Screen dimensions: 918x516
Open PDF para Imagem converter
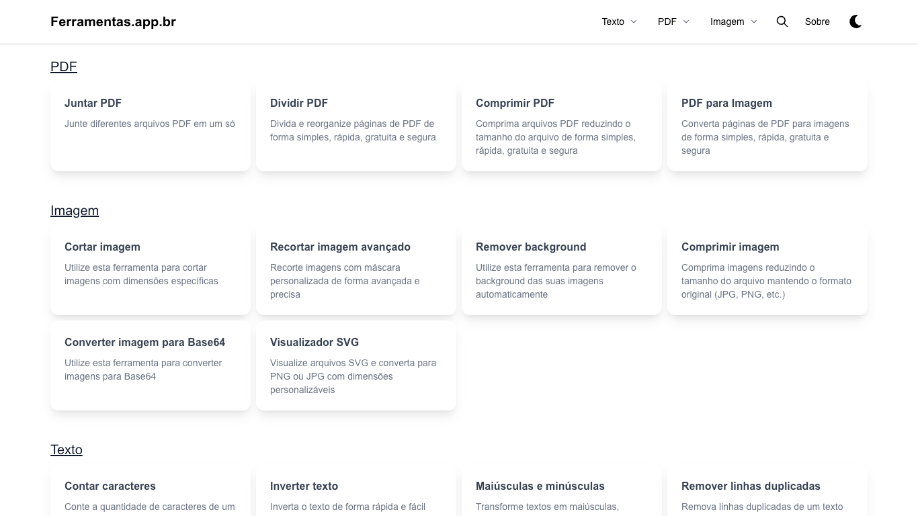click(767, 128)
